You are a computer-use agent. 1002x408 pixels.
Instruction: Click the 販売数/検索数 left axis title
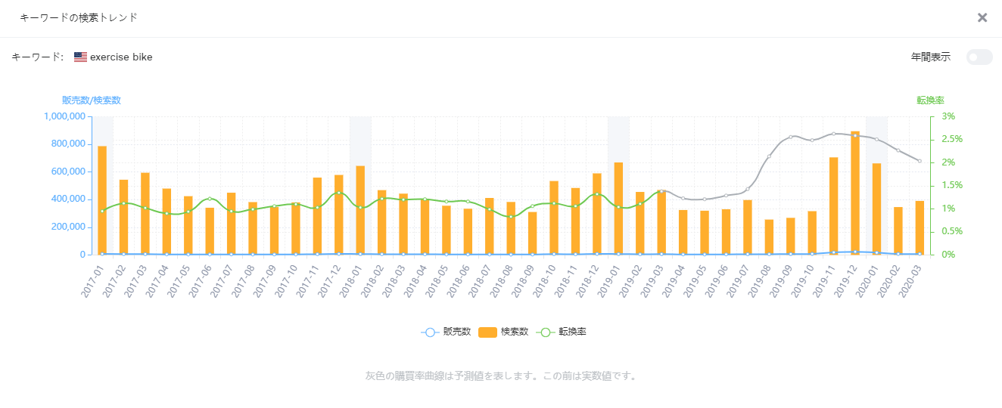pyautogui.click(x=92, y=100)
